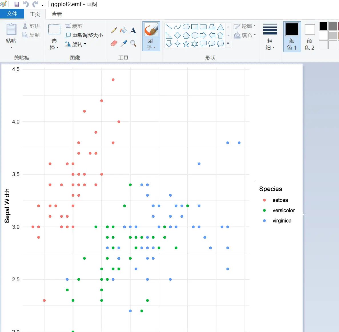Choose the Fill with color bucket

click(x=123, y=30)
